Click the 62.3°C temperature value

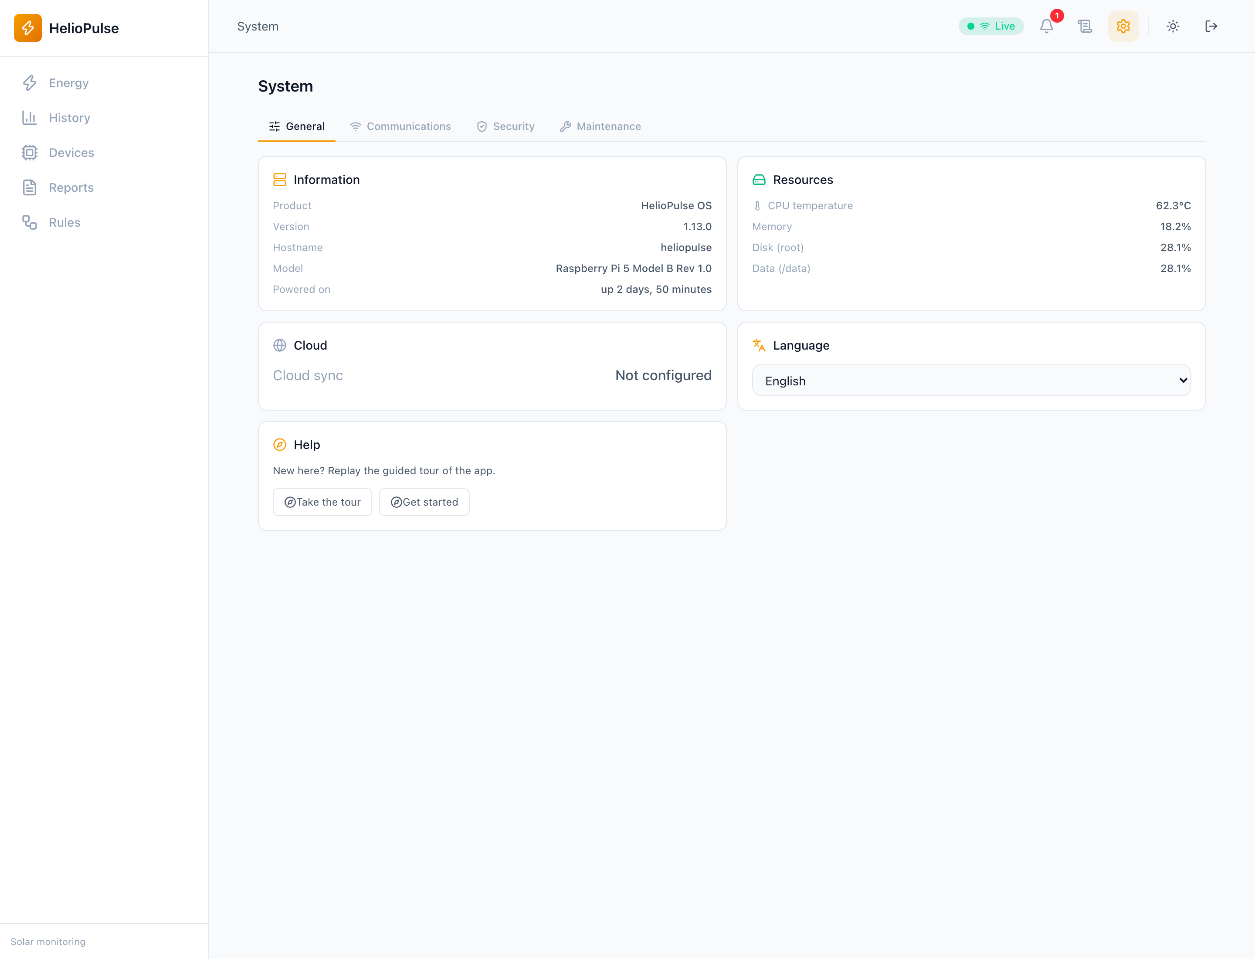click(1174, 206)
